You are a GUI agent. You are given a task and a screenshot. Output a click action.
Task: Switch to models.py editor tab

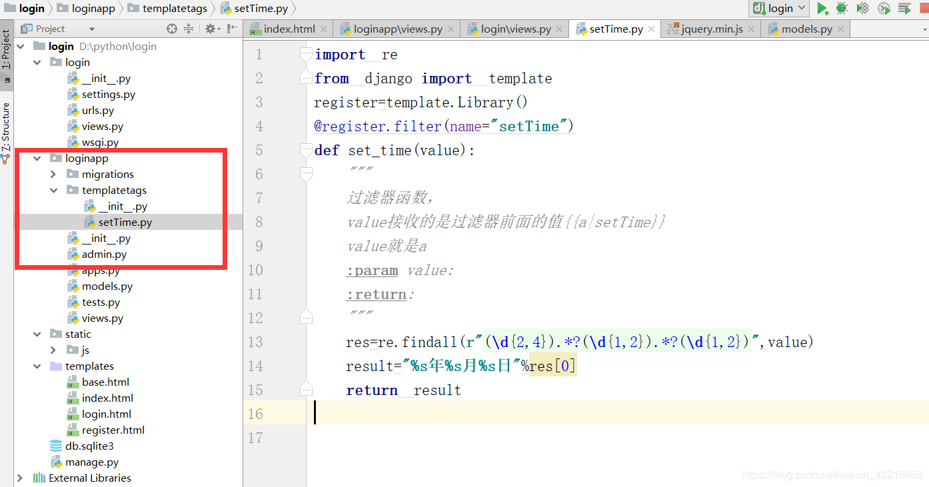click(x=806, y=29)
